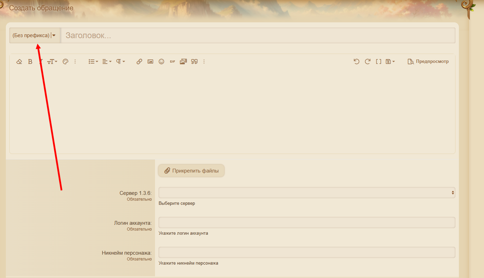Click the Сервер 1.3.6: label
484x278 pixels.
(135, 193)
